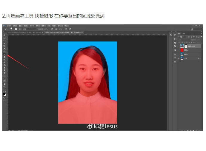Select the Background layer thumbnail
The width and height of the screenshot is (206, 151).
pos(182,58)
